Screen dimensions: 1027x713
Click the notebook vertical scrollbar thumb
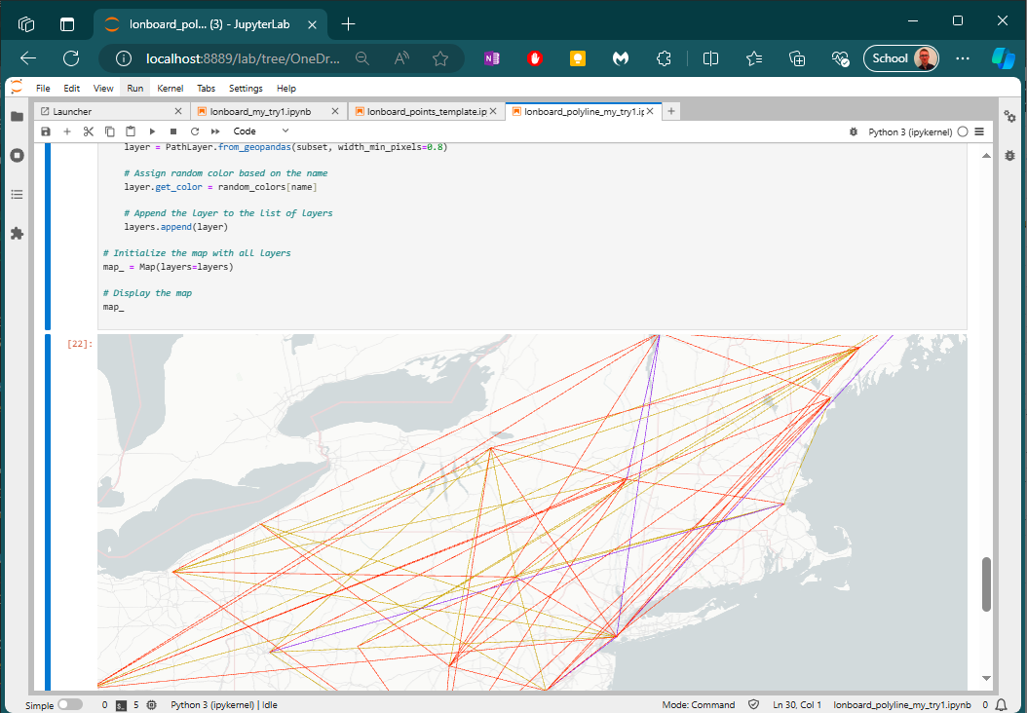point(986,583)
